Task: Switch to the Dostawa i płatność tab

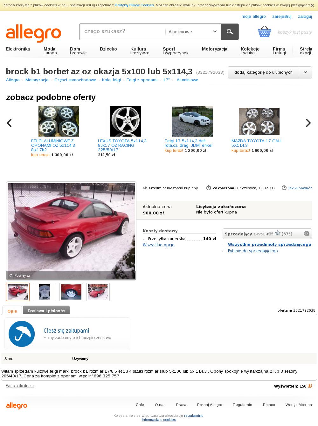Action: [x=46, y=311]
